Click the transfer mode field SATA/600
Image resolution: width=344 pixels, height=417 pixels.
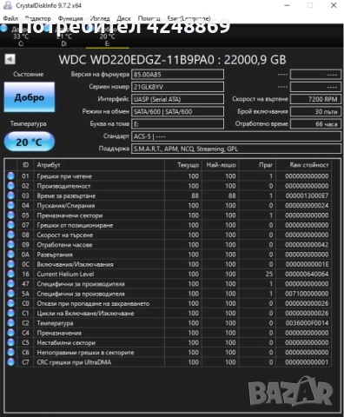(177, 111)
